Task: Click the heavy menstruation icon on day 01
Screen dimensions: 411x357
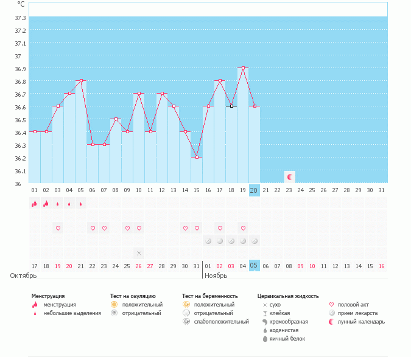Action: click(35, 204)
